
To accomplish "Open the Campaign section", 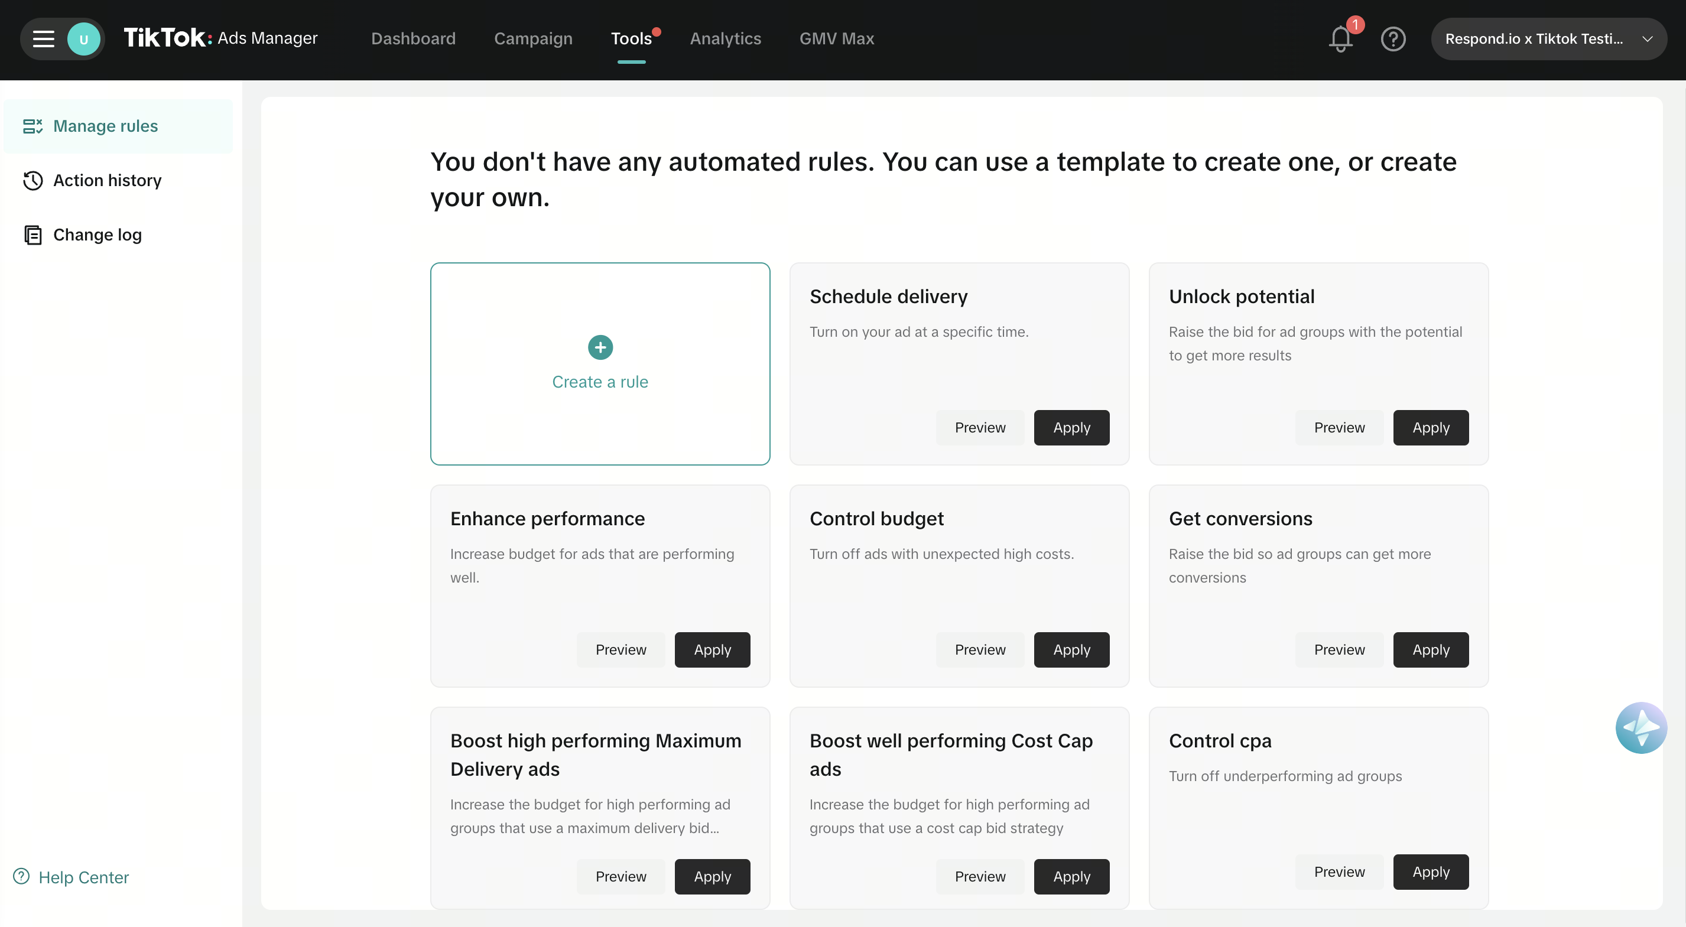I will pos(533,38).
